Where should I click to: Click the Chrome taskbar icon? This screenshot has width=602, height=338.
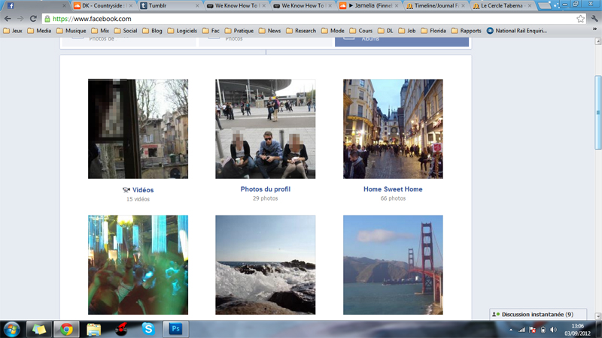point(66,329)
